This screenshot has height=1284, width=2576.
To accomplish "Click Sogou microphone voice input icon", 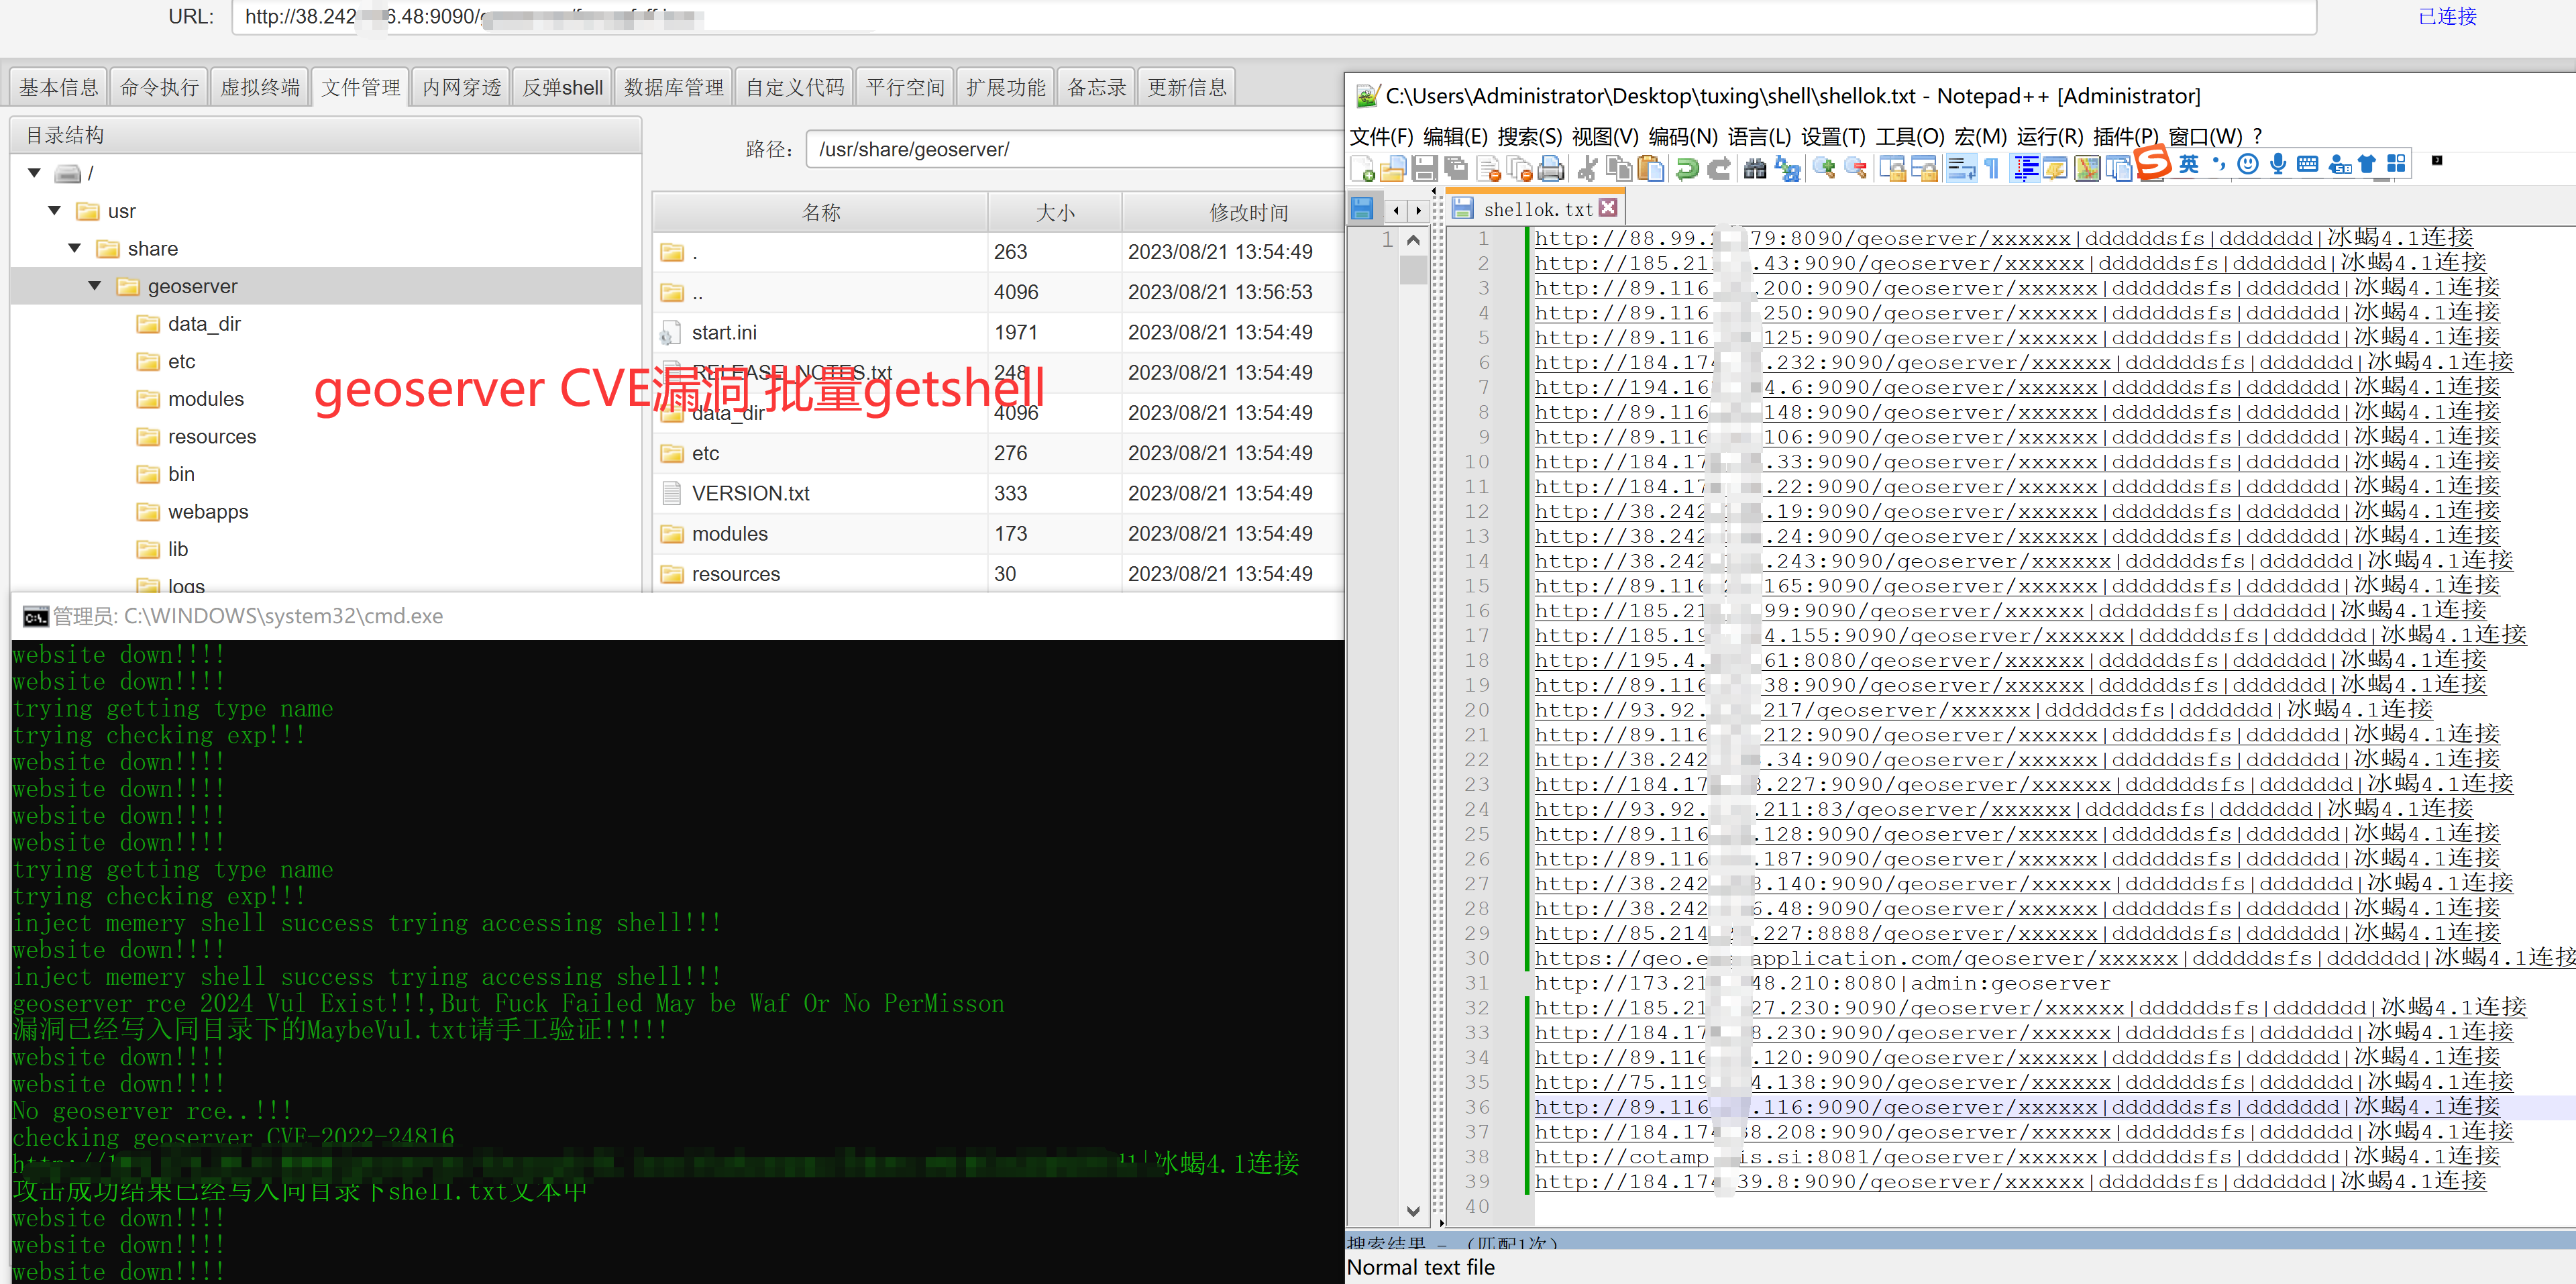I will pos(2278,164).
